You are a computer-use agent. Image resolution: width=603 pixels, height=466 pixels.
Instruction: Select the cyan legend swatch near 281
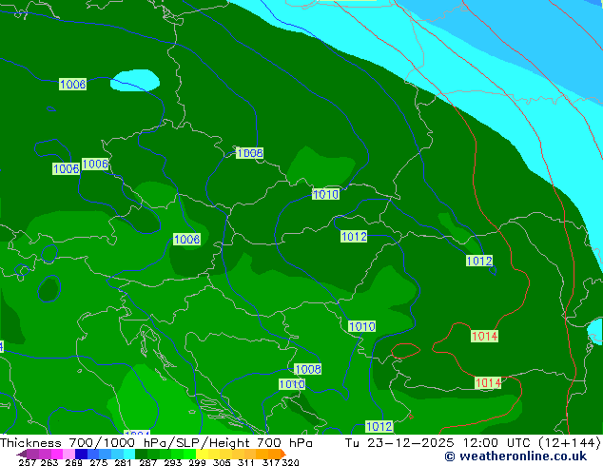pyautogui.click(x=129, y=454)
